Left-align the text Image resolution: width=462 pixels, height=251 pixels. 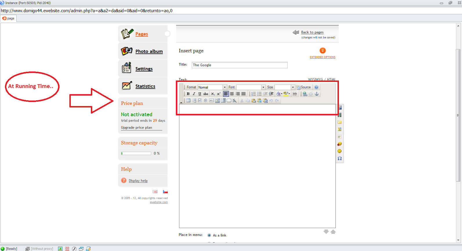pos(226,94)
